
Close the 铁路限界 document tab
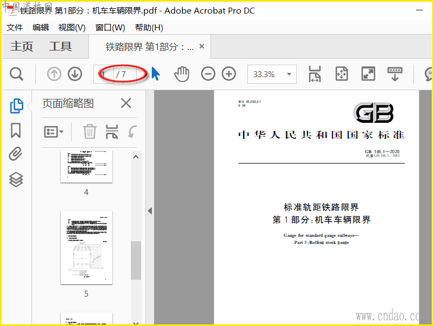pyautogui.click(x=202, y=46)
